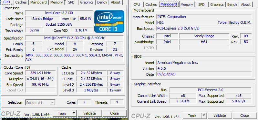Open the Memory tab in right window
This screenshot has width=258, height=120.
pyautogui.click(x=187, y=4)
